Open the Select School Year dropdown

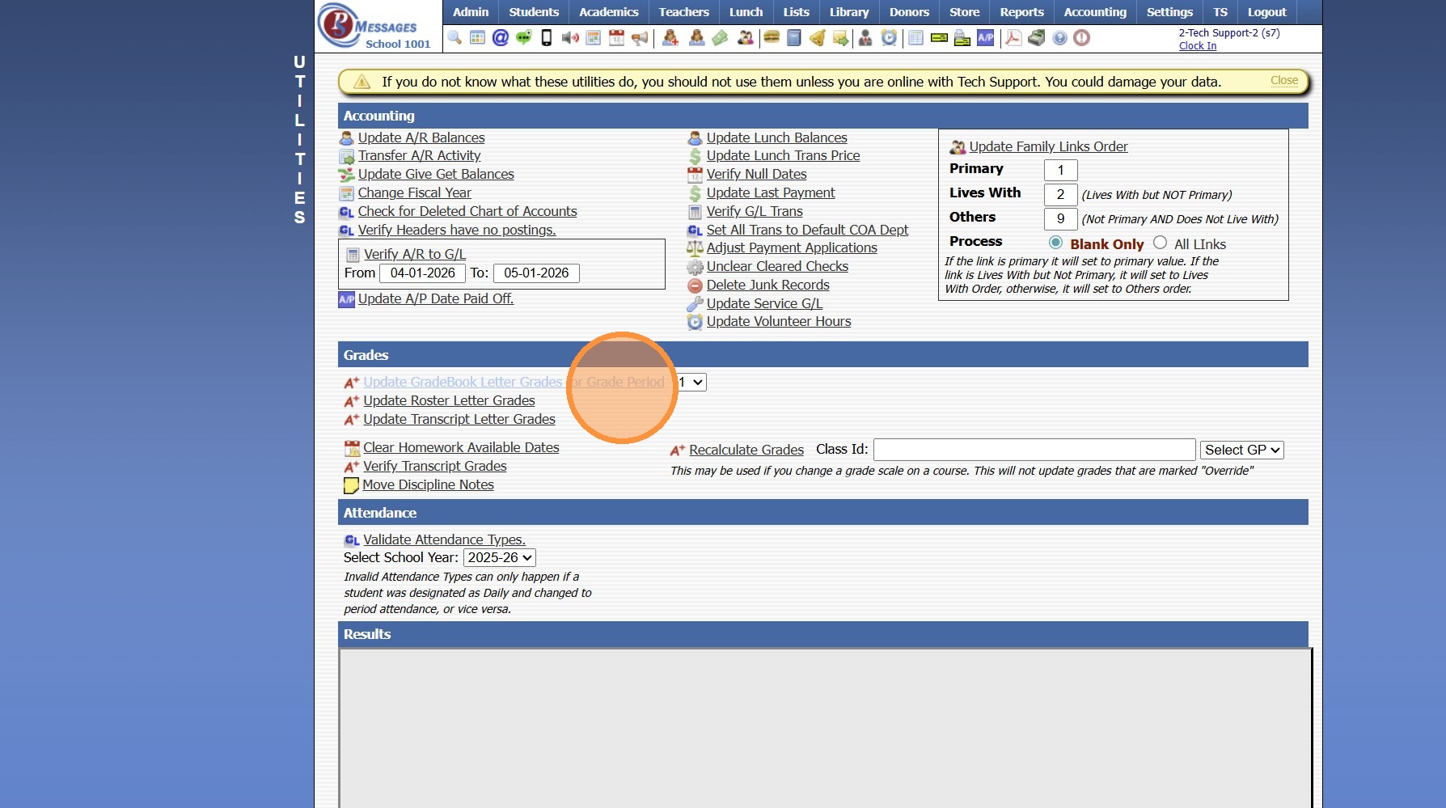[500, 557]
